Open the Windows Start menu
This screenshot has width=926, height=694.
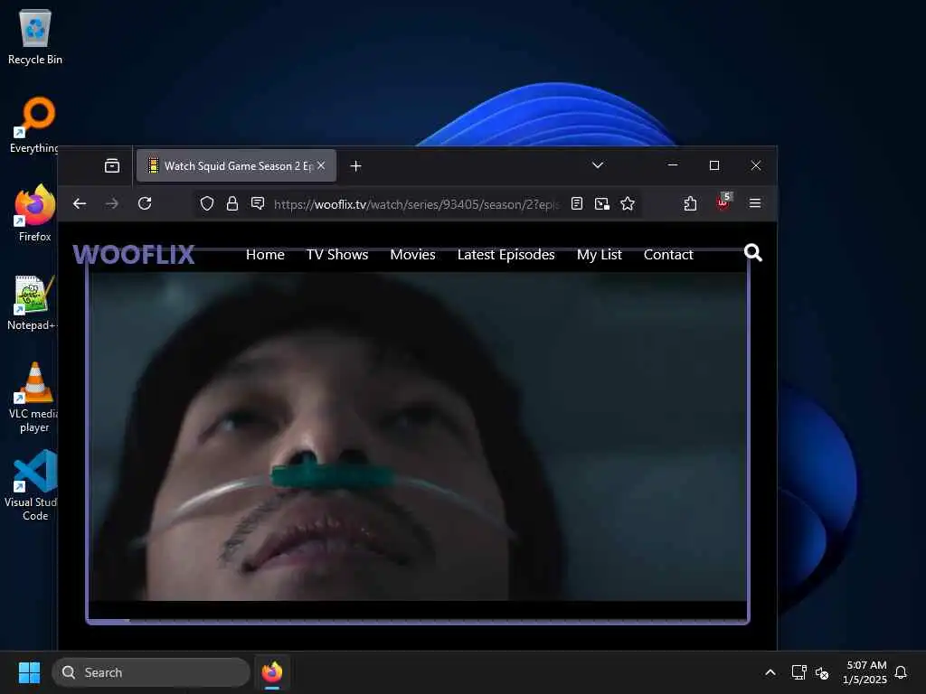click(29, 672)
